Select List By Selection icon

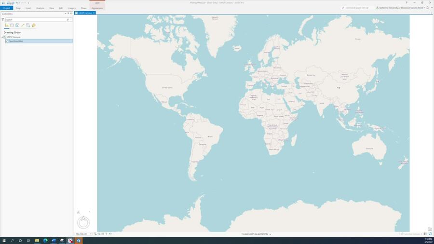coord(17,25)
